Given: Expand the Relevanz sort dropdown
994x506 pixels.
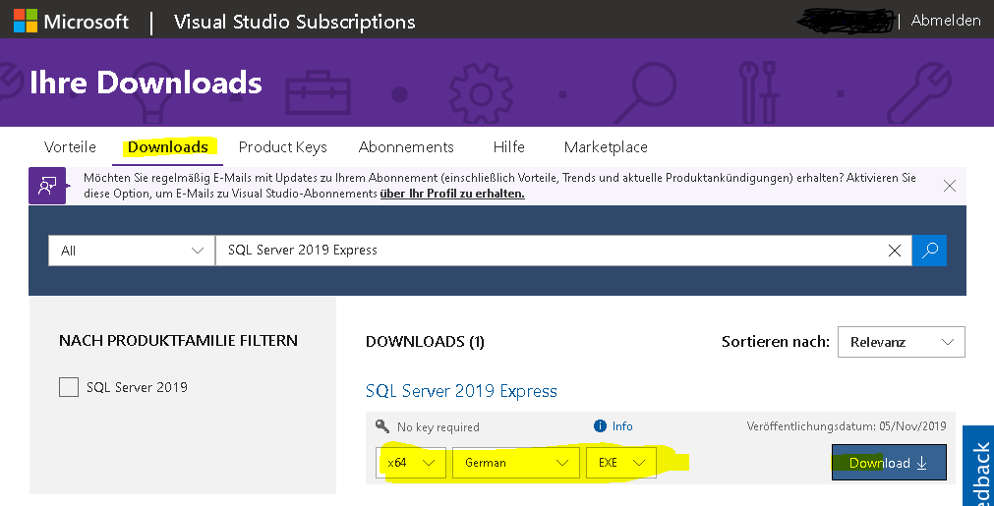Looking at the screenshot, I should click(x=901, y=342).
